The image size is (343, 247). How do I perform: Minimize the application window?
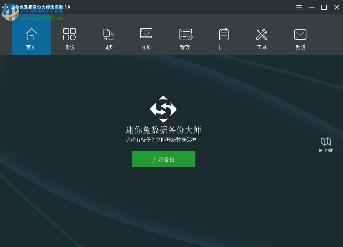pos(311,7)
